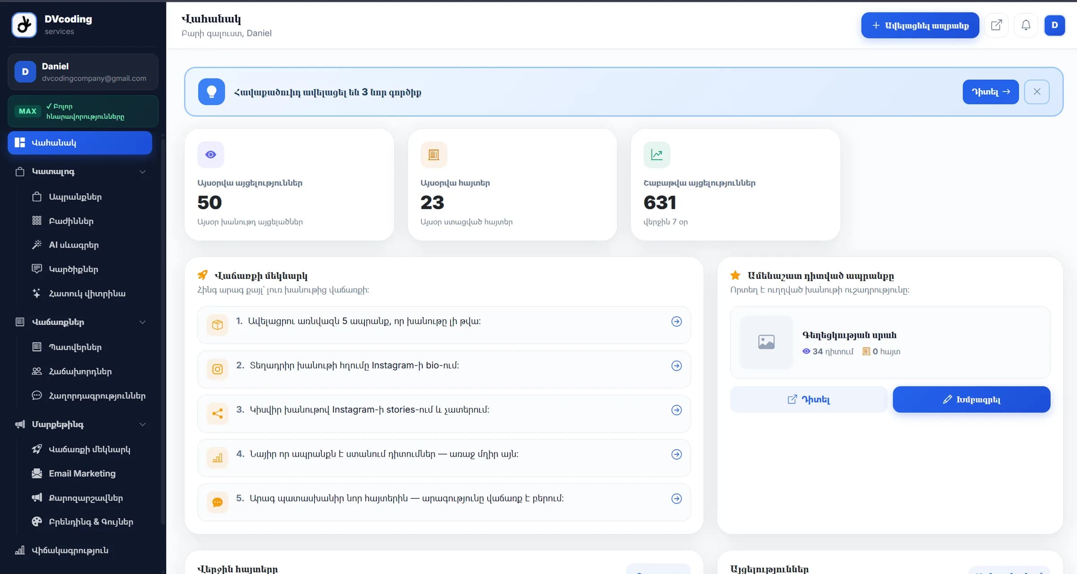Click the Instagram icon of step 2

[217, 369]
